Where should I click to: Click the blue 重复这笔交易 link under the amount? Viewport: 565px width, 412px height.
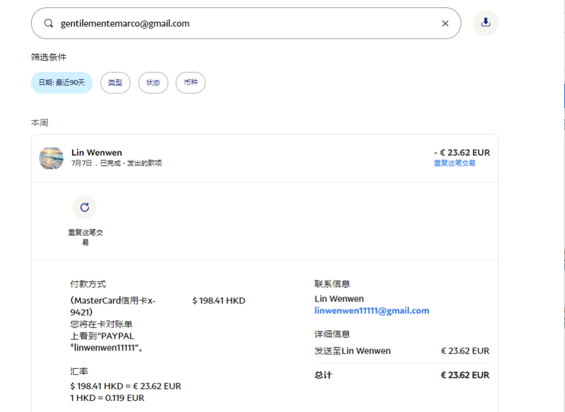pos(454,163)
